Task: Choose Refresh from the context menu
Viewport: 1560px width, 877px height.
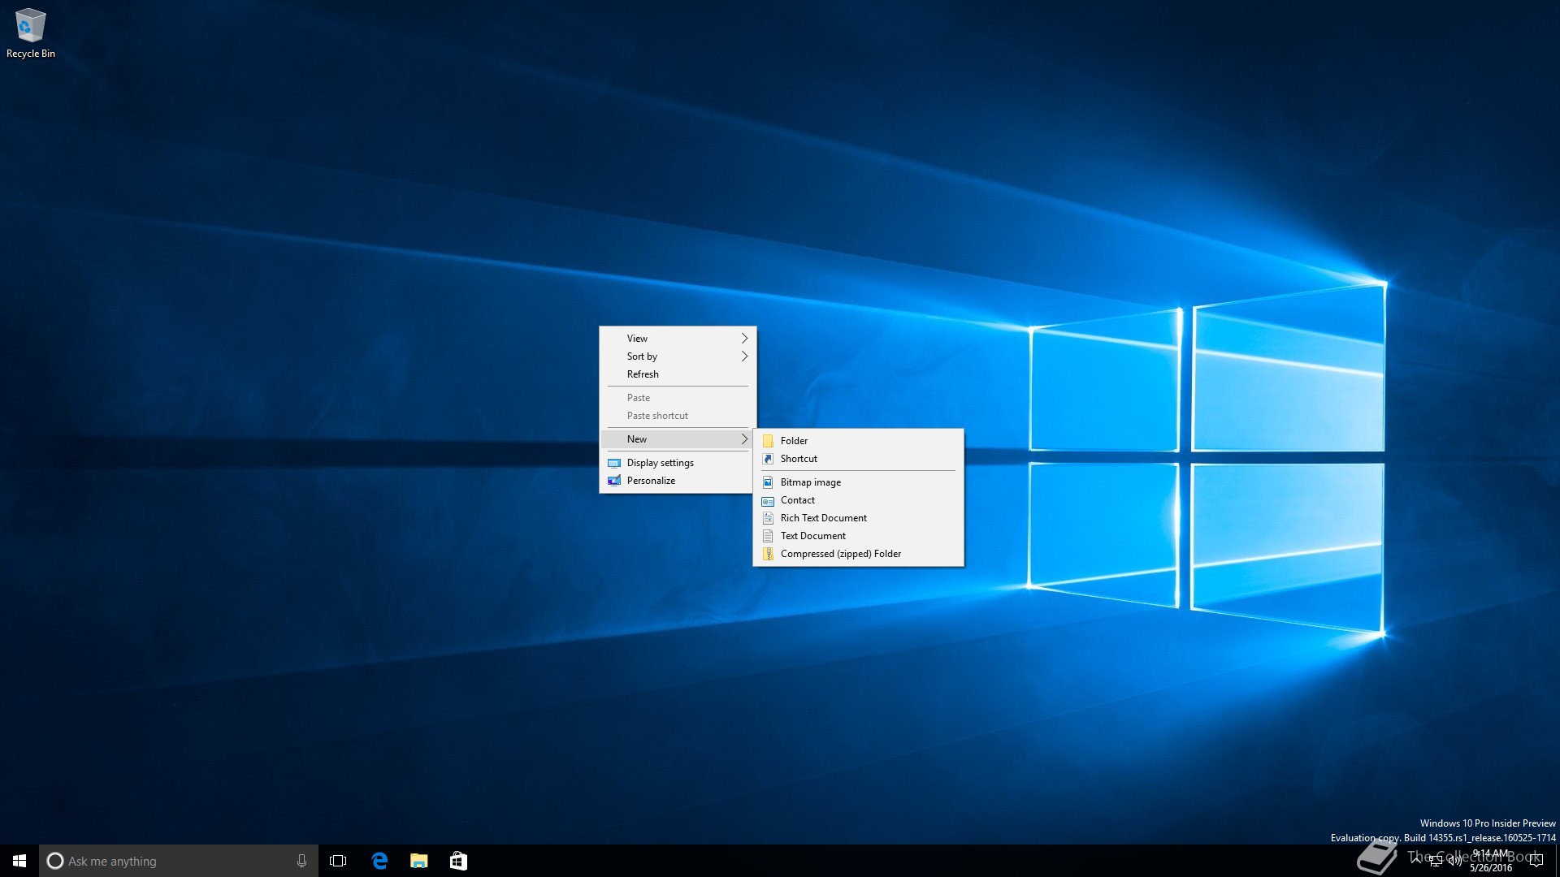Action: 643,374
